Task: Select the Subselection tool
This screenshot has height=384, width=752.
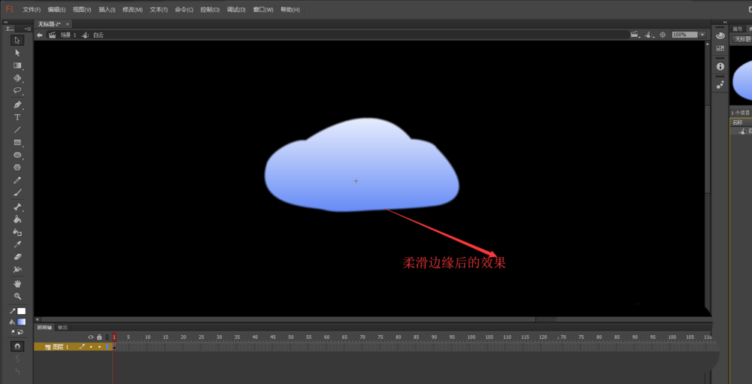Action: 17,53
